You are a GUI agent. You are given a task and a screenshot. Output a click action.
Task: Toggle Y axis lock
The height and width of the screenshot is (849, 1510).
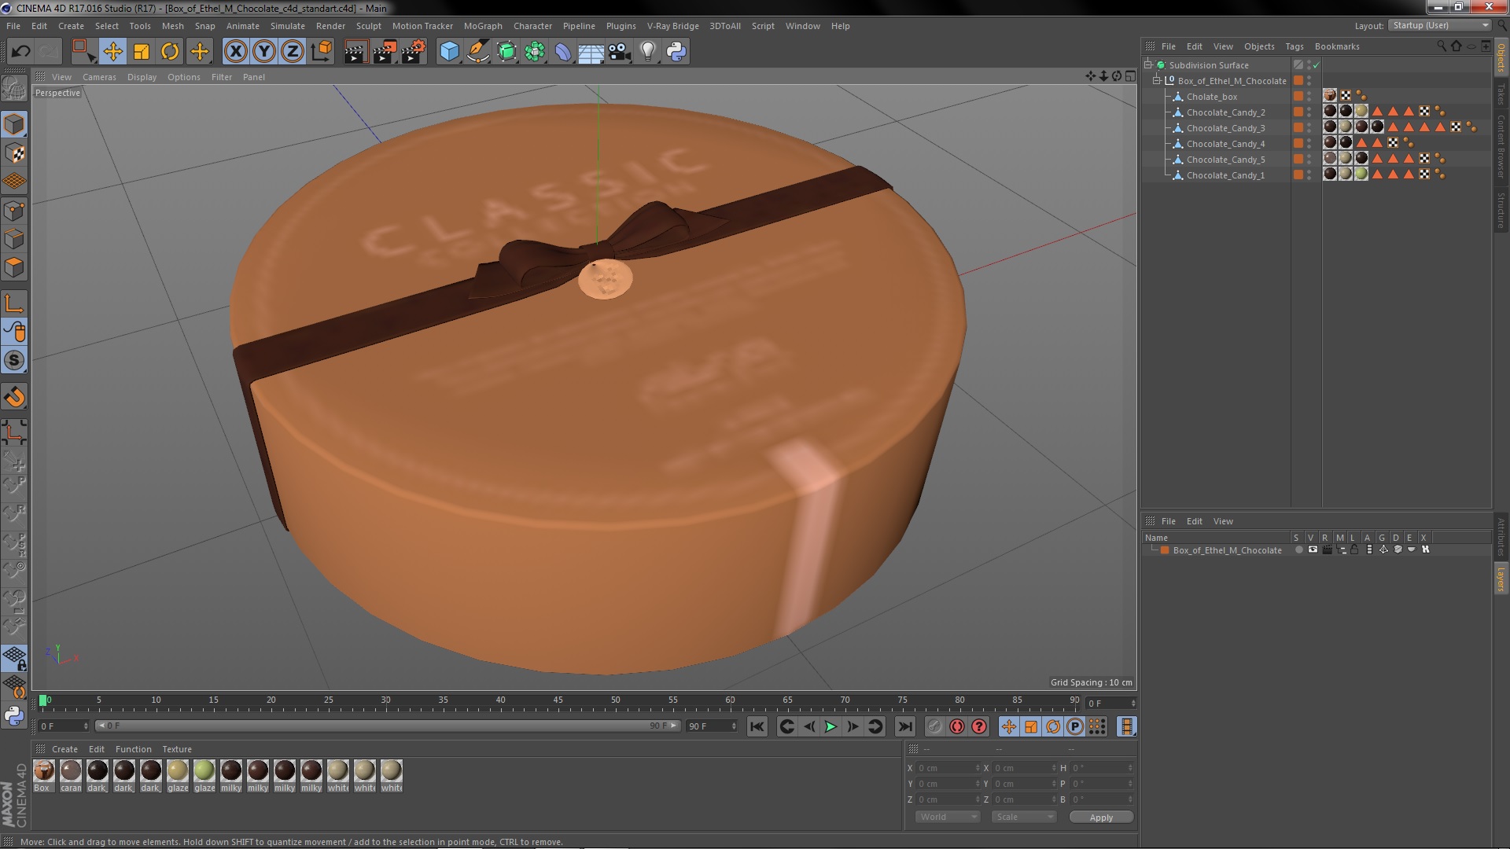(264, 52)
